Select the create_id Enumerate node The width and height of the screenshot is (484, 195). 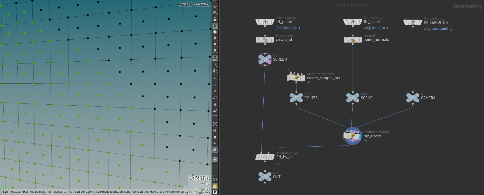(x=265, y=40)
